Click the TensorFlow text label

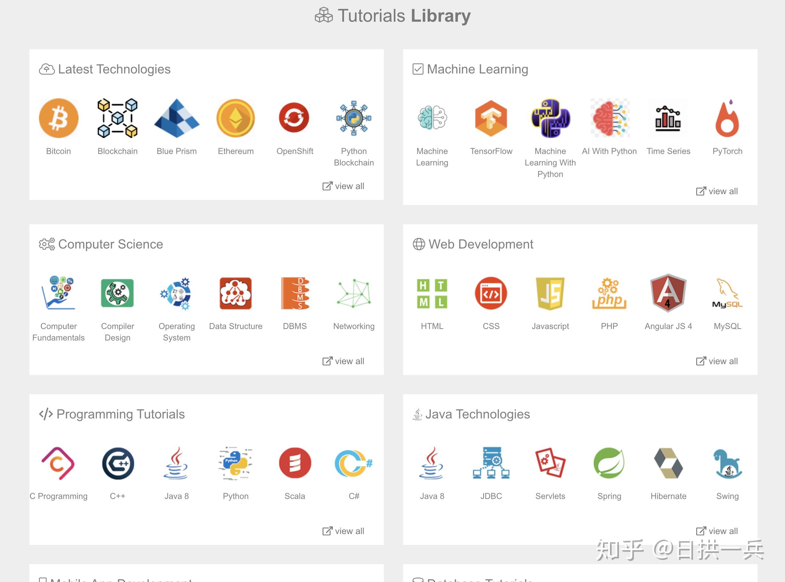(x=491, y=151)
